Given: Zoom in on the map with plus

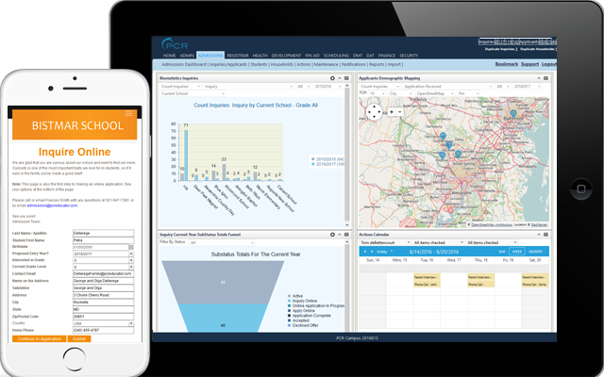Looking at the screenshot, I should (x=392, y=112).
